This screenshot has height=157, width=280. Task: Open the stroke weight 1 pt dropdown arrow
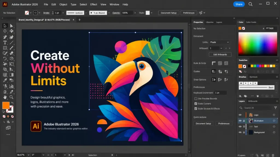point(63,13)
